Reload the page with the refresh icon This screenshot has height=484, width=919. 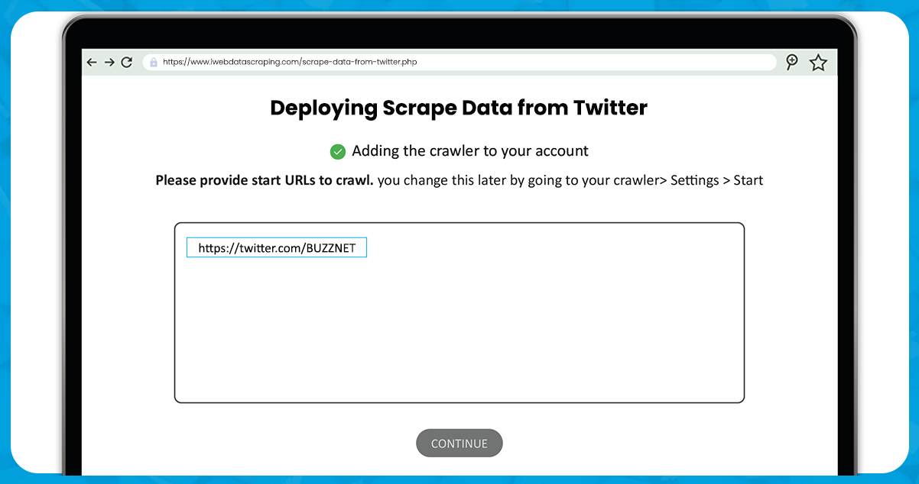point(127,62)
